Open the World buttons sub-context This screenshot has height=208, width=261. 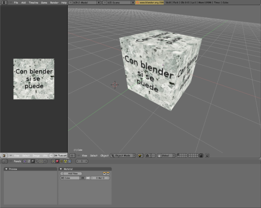[70, 161]
